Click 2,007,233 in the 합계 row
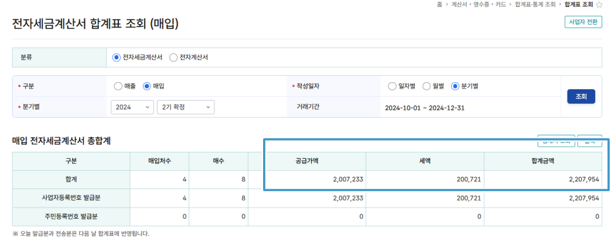Screen dimensions: 611x241 coord(349,180)
